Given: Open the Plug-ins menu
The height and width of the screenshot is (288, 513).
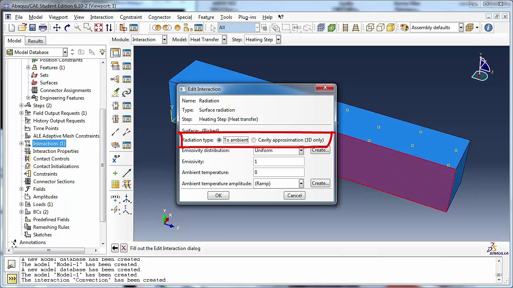Looking at the screenshot, I should [247, 17].
